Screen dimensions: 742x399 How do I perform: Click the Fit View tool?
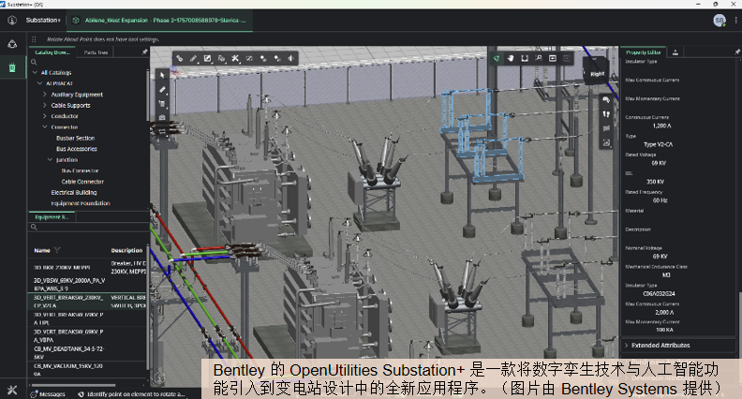pyautogui.click(x=525, y=58)
